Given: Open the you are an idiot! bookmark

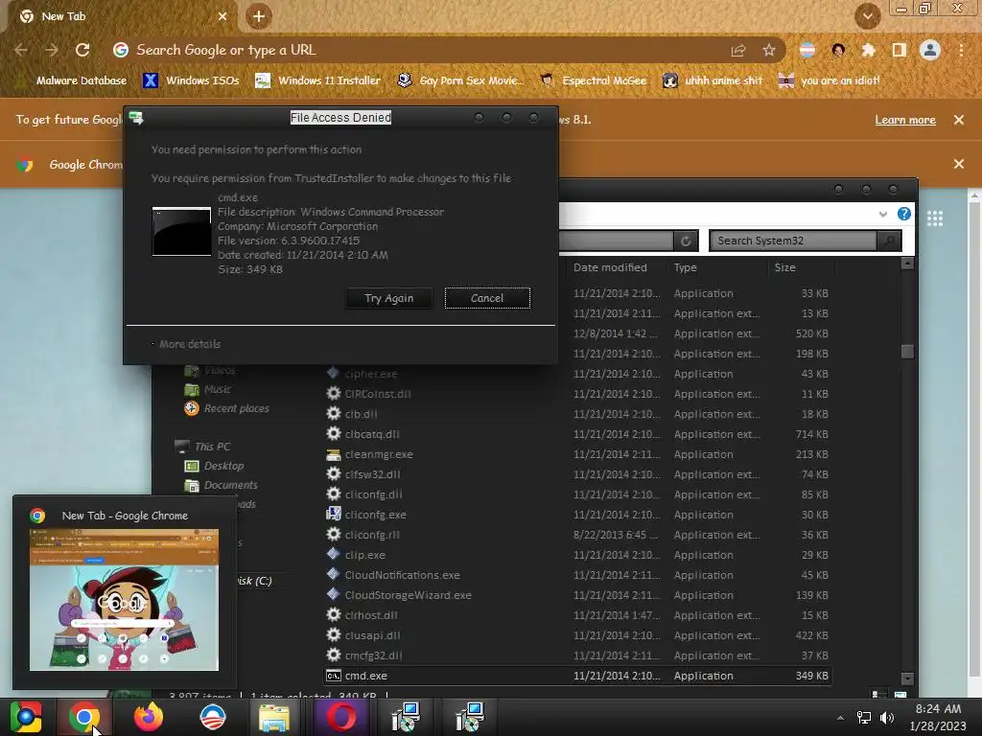Looking at the screenshot, I should [x=830, y=80].
